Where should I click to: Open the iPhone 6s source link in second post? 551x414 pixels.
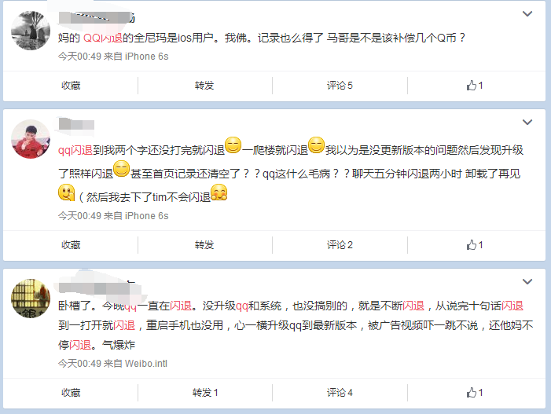click(146, 215)
